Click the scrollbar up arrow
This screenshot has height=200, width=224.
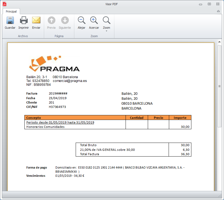pos(219,42)
